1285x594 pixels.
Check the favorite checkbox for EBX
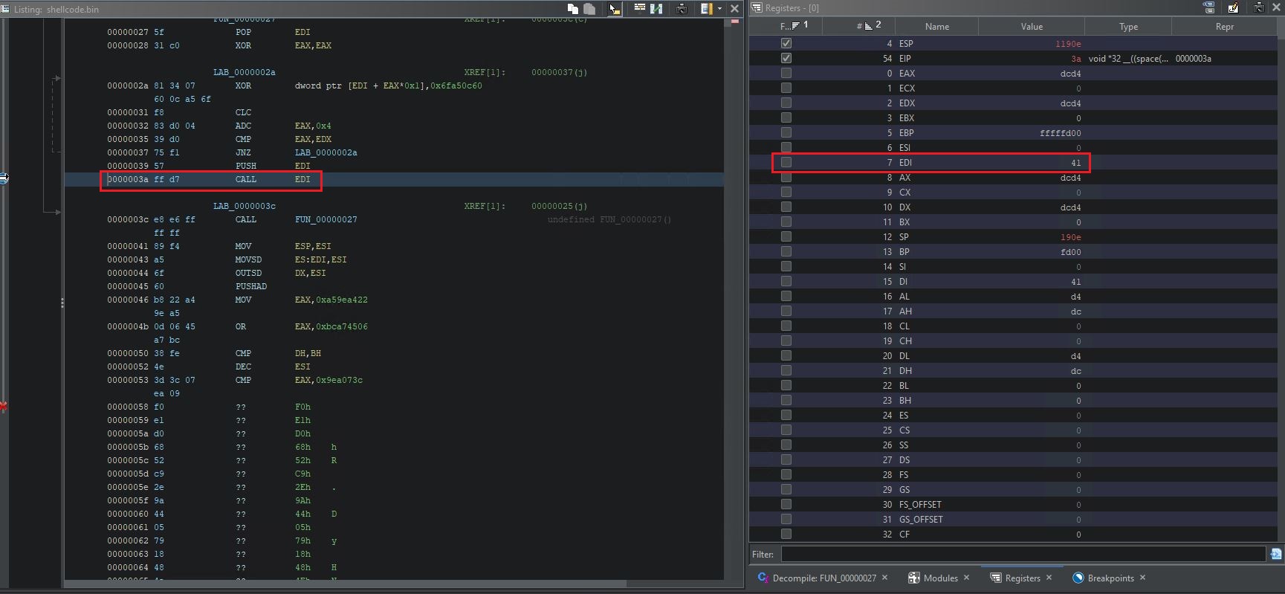[786, 117]
